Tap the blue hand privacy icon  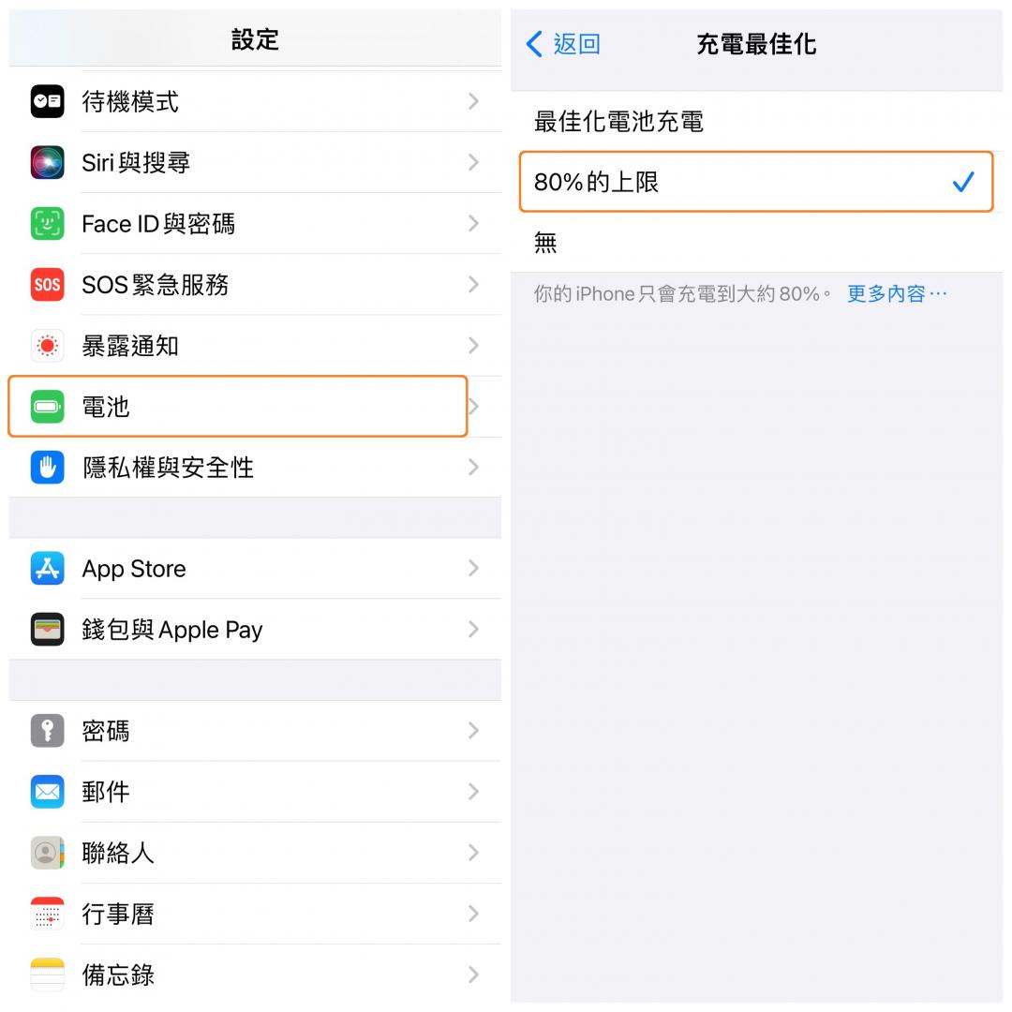pyautogui.click(x=47, y=468)
